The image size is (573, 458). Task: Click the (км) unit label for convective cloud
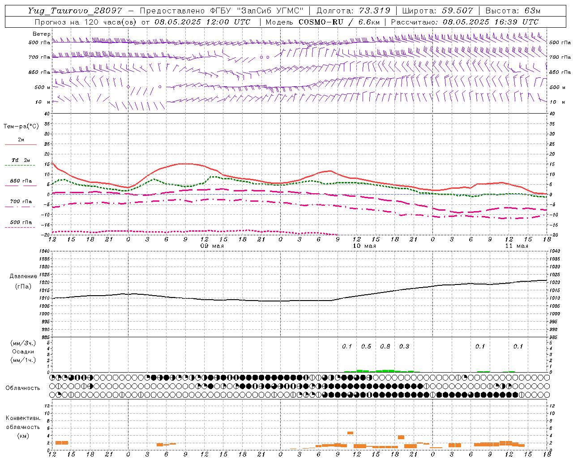point(23,436)
